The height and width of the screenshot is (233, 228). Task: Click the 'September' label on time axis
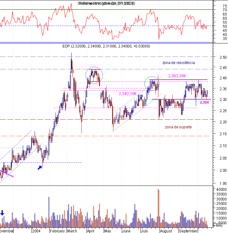tap(188, 231)
